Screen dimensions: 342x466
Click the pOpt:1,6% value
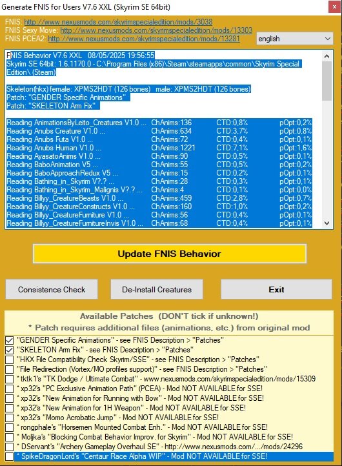[296, 148]
